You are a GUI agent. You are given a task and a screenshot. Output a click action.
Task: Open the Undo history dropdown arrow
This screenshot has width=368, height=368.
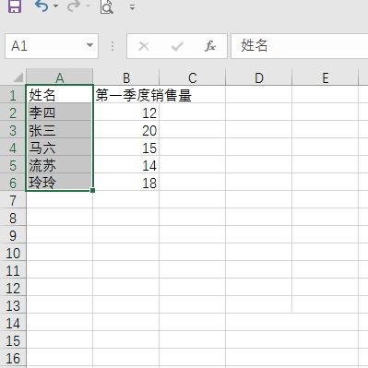coord(55,6)
